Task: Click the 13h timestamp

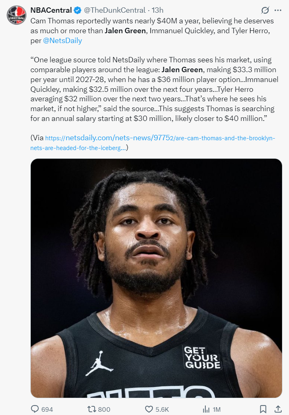Action: pos(157,10)
